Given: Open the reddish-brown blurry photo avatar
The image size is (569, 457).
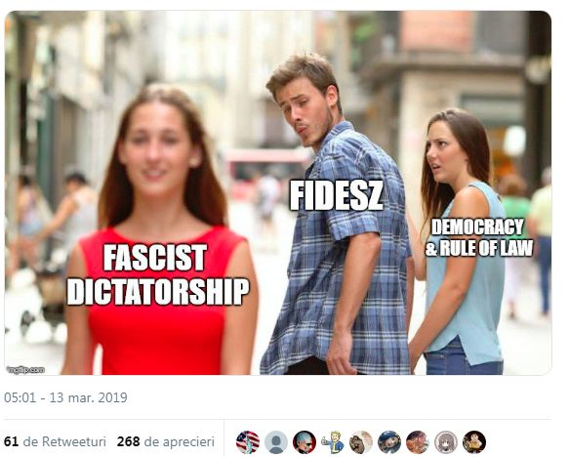Looking at the screenshot, I should 418,441.
